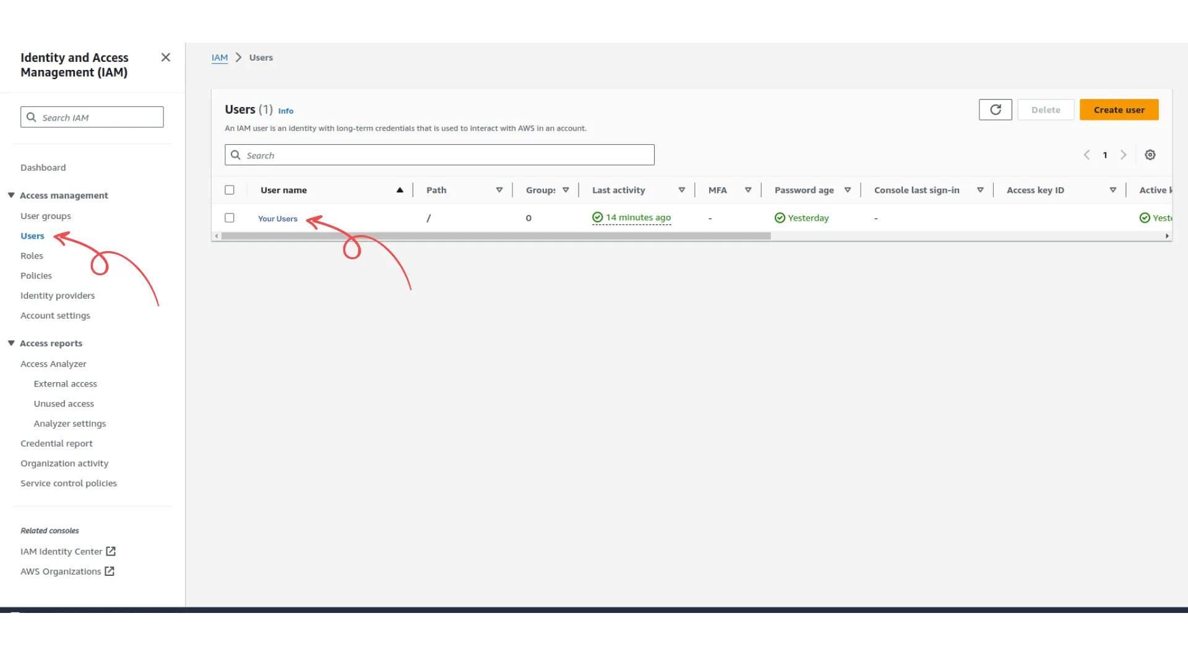Check the select-all users checkbox

230,190
